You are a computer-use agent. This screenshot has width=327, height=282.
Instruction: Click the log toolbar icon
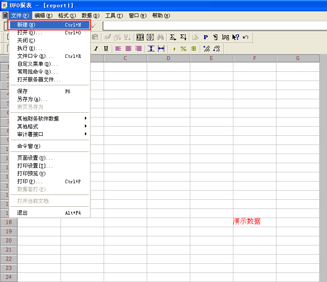click(226, 37)
